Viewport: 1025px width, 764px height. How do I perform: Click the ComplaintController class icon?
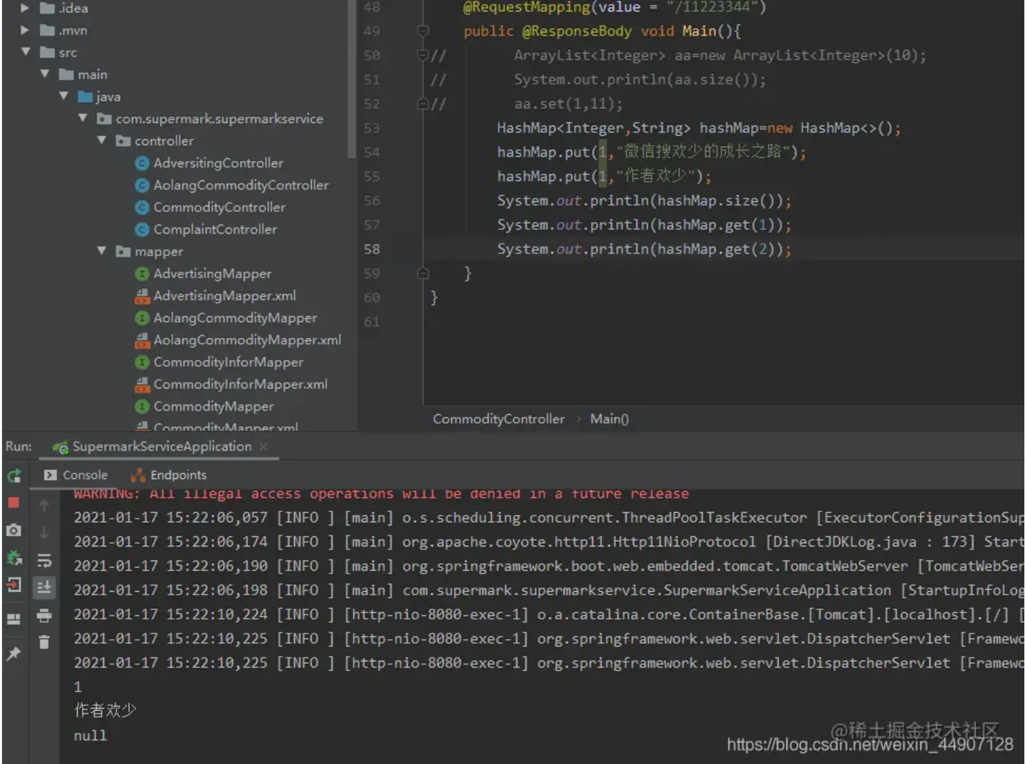[143, 229]
